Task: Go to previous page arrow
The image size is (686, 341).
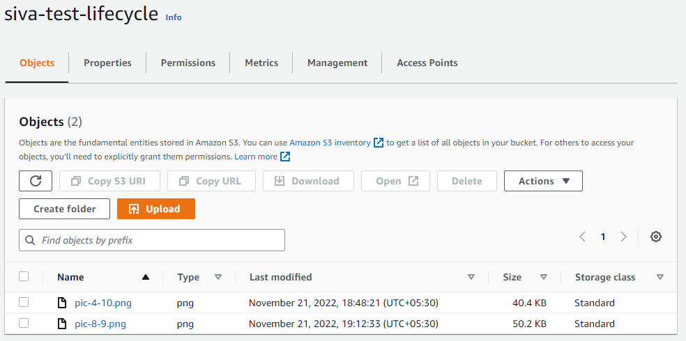Action: [582, 237]
